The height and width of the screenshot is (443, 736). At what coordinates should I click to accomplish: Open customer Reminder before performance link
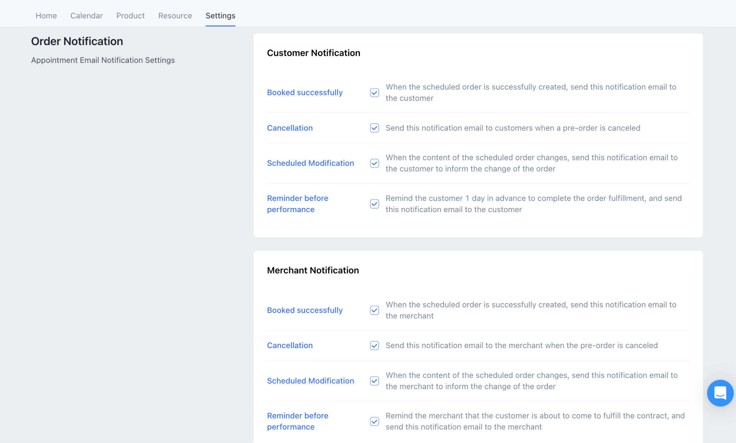[x=297, y=204]
